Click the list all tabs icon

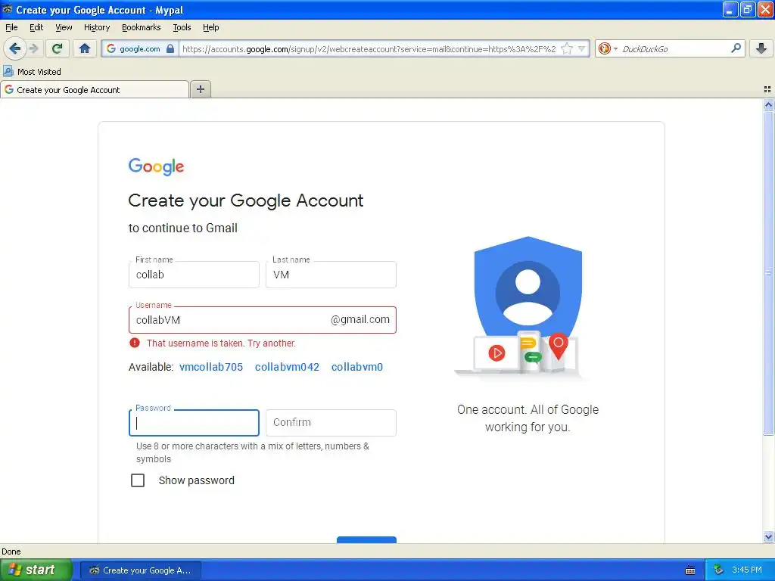(767, 89)
